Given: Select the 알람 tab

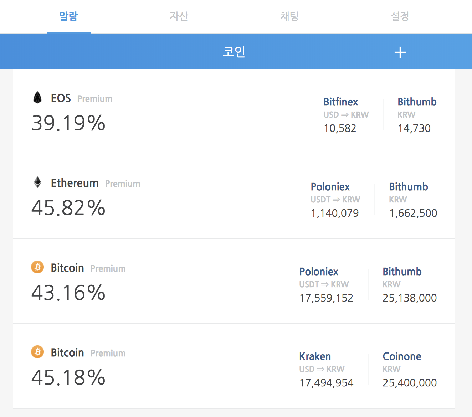Looking at the screenshot, I should click(68, 16).
